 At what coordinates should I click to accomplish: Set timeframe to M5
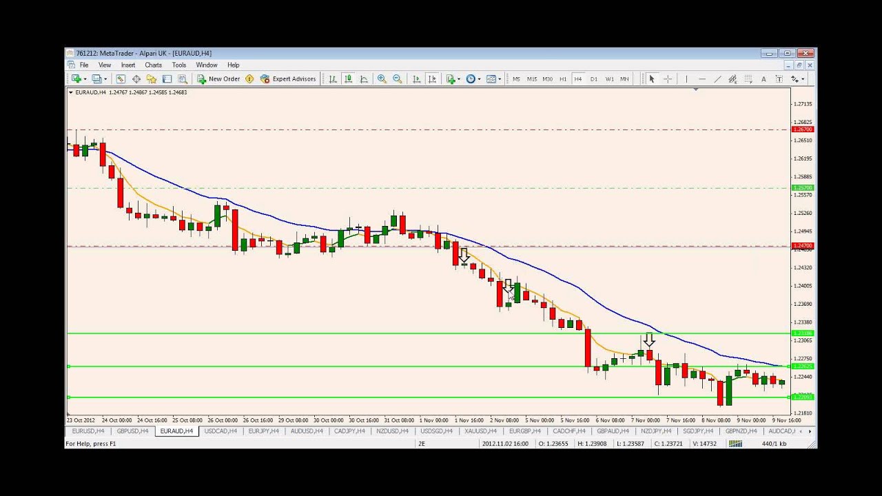[x=516, y=79]
